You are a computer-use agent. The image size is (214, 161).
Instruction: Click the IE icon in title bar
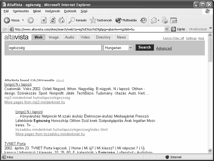tap(4, 5)
